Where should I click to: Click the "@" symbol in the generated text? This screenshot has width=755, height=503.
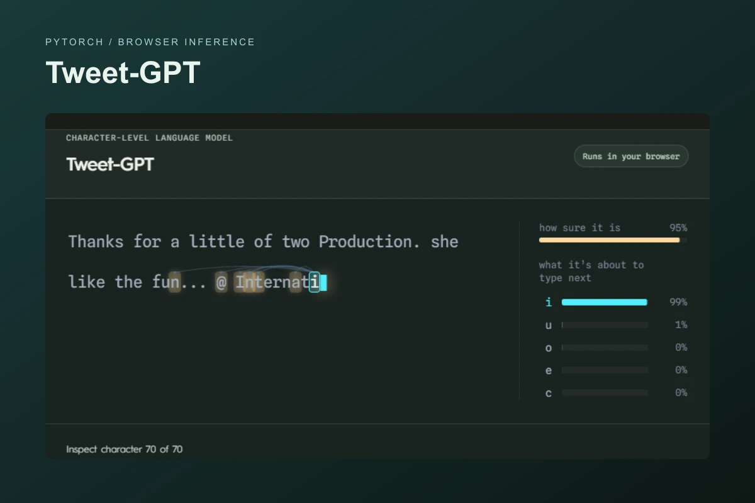[221, 282]
